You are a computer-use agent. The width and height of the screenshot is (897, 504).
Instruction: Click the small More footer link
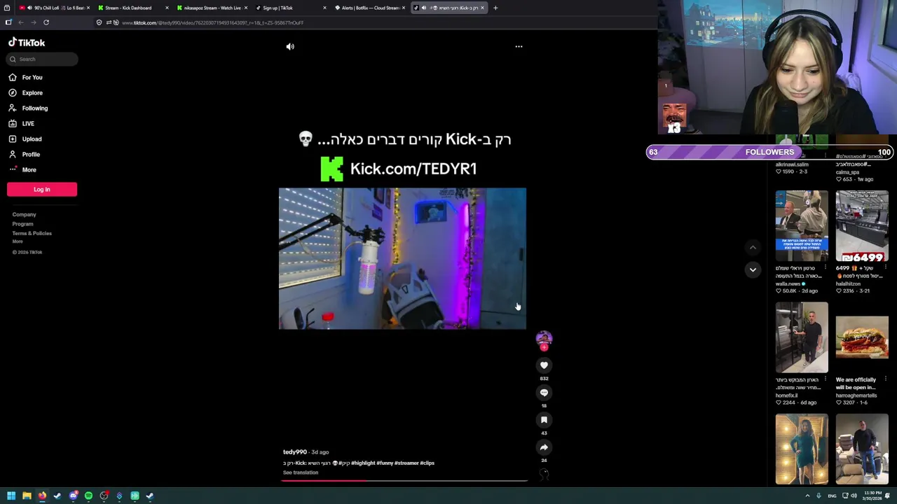(18, 241)
